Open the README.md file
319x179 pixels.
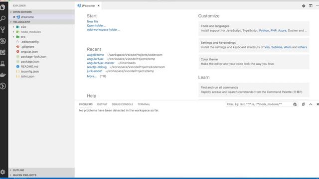(29, 67)
